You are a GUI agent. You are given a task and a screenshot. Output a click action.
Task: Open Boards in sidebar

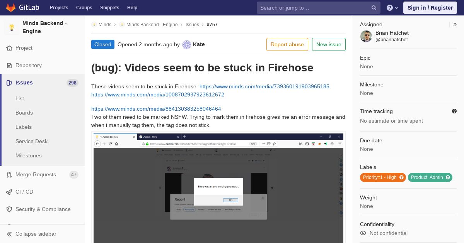pyautogui.click(x=24, y=113)
